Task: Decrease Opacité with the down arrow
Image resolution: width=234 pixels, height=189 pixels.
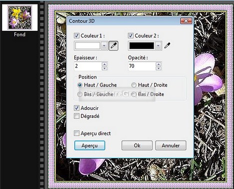Action: (x=159, y=68)
